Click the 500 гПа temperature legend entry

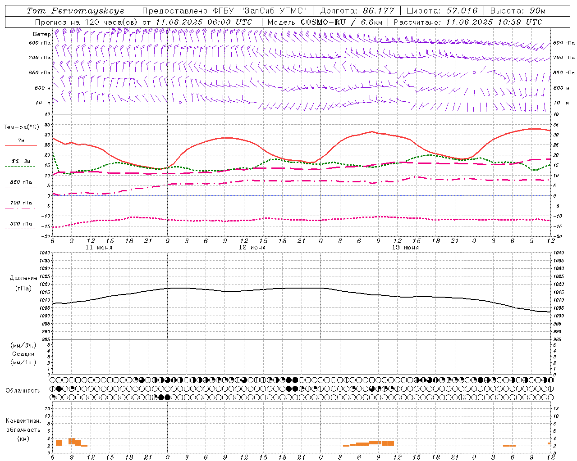(21, 224)
